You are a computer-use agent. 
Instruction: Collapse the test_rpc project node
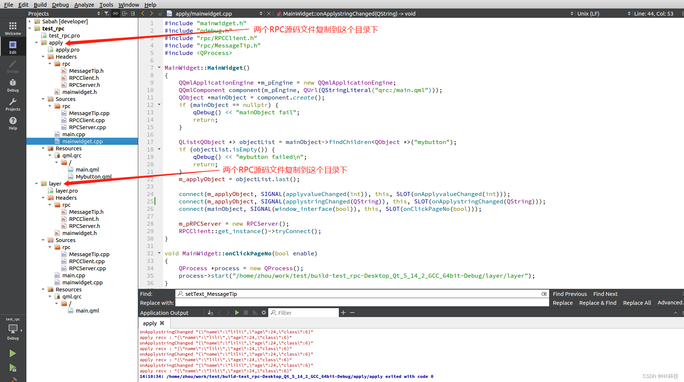(30, 28)
